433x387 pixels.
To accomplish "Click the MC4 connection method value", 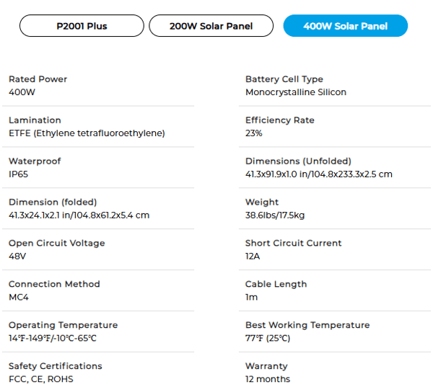I will coord(18,298).
